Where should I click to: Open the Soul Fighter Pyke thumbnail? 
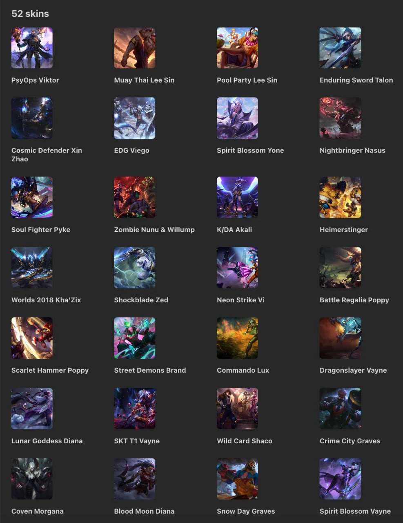tap(32, 197)
